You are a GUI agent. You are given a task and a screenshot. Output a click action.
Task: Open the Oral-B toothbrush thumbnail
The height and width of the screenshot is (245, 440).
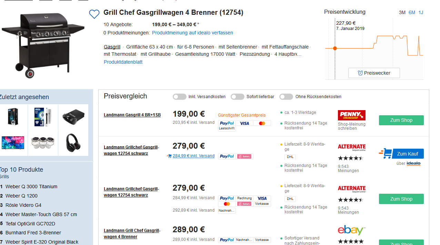point(43,117)
